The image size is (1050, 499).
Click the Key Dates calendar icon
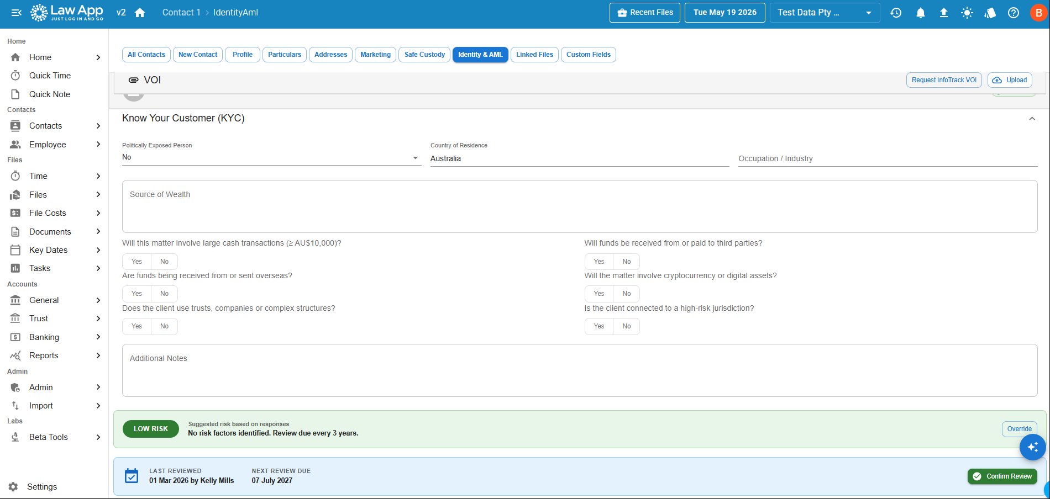[15, 250]
